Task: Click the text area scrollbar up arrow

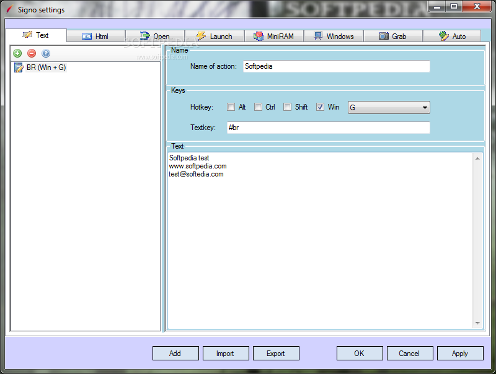Action: click(x=477, y=159)
